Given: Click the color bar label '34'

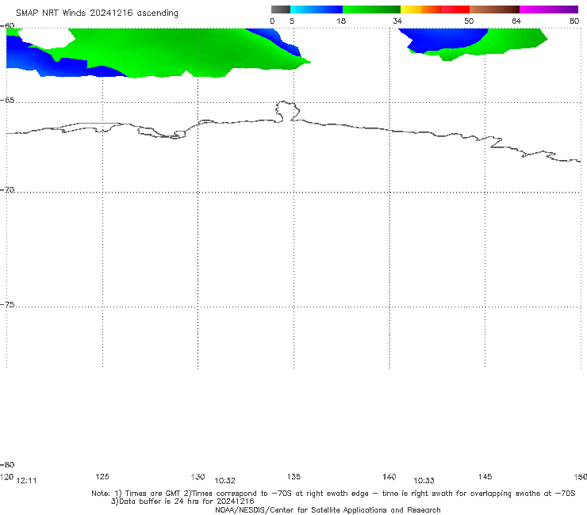Looking at the screenshot, I should (397, 21).
